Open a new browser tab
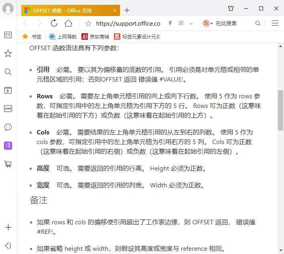This screenshot has height=254, width=284. coord(127,10)
